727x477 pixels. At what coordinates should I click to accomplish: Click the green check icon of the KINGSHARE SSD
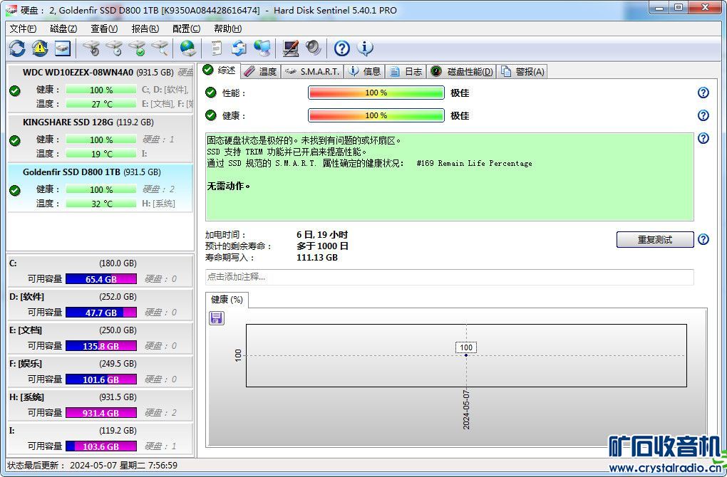point(15,140)
